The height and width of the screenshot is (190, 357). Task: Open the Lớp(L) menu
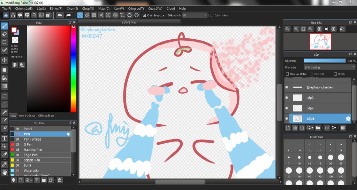pyautogui.click(x=41, y=9)
